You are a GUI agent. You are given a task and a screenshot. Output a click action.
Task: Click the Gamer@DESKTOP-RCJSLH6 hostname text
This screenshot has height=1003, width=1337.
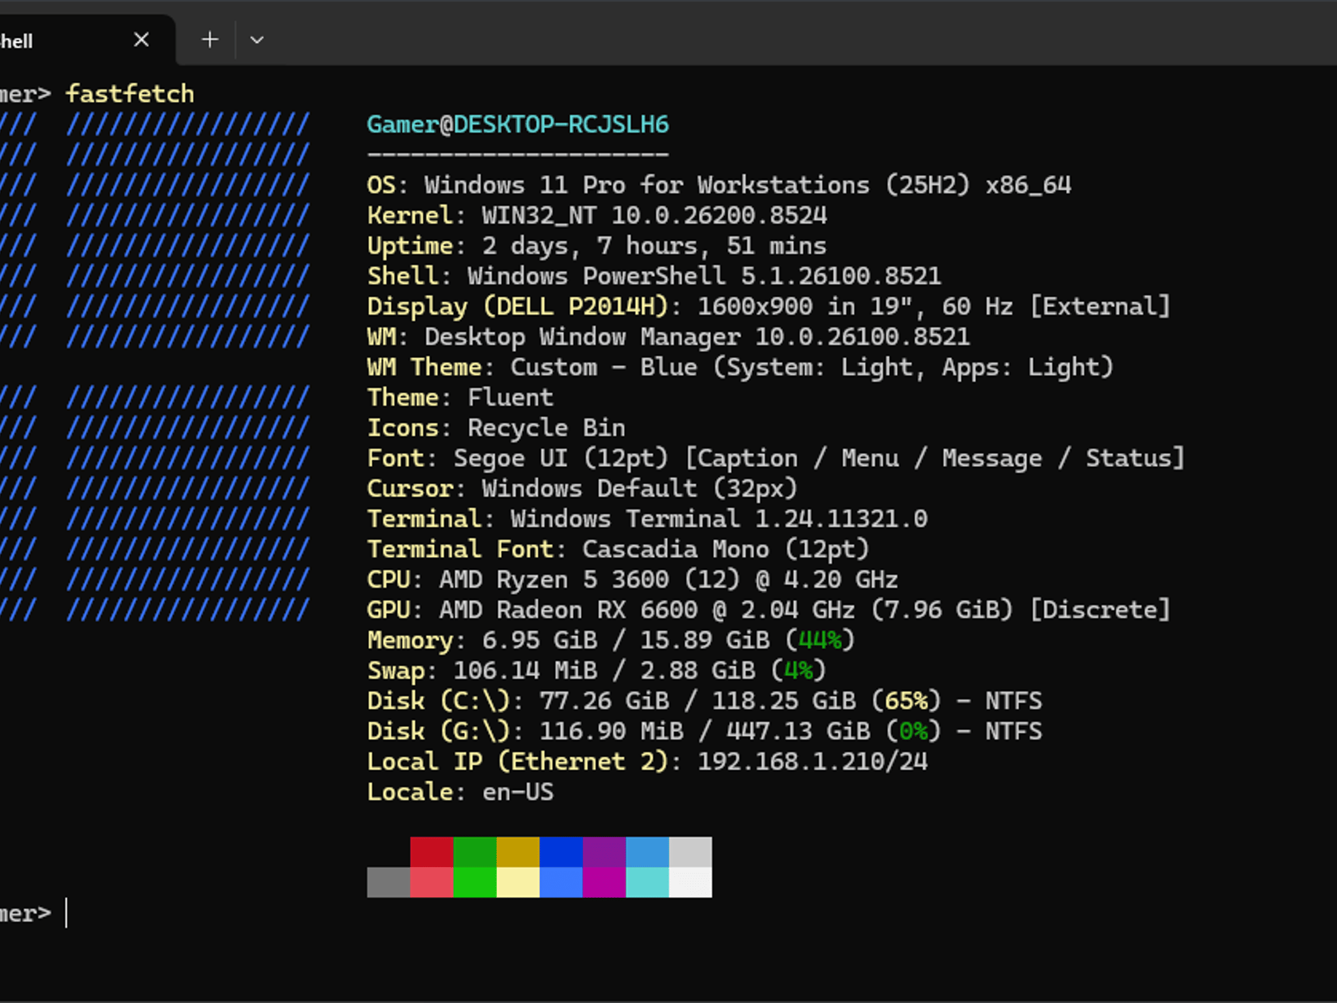(518, 124)
